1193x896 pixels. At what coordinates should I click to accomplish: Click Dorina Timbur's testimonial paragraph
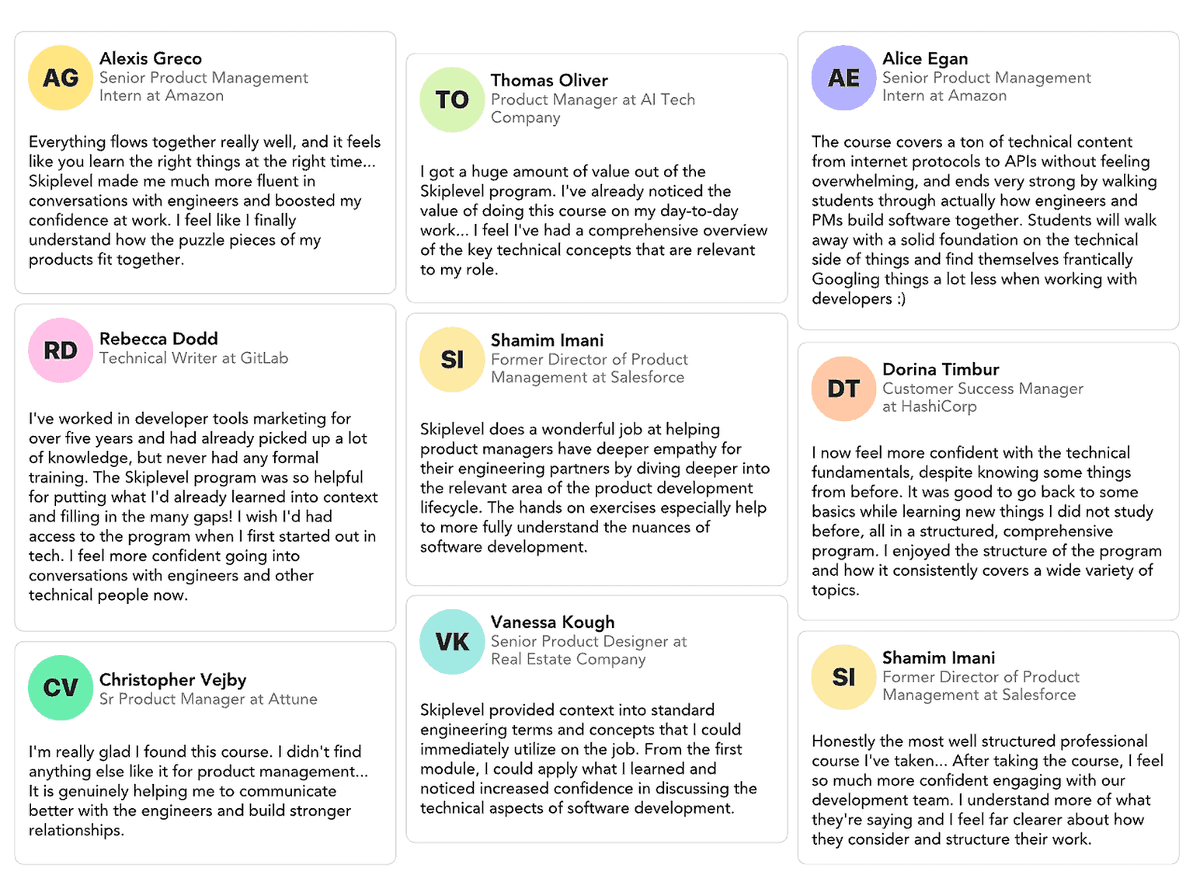pos(986,521)
